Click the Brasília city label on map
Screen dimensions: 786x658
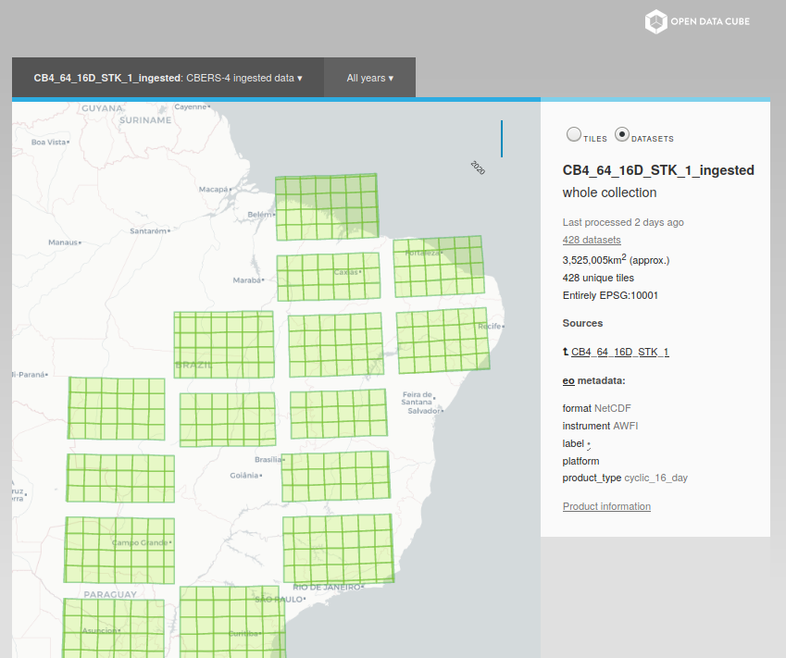tap(268, 460)
